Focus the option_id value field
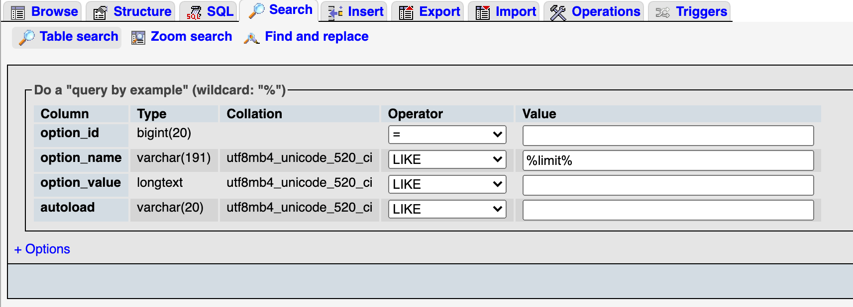 [x=668, y=136]
